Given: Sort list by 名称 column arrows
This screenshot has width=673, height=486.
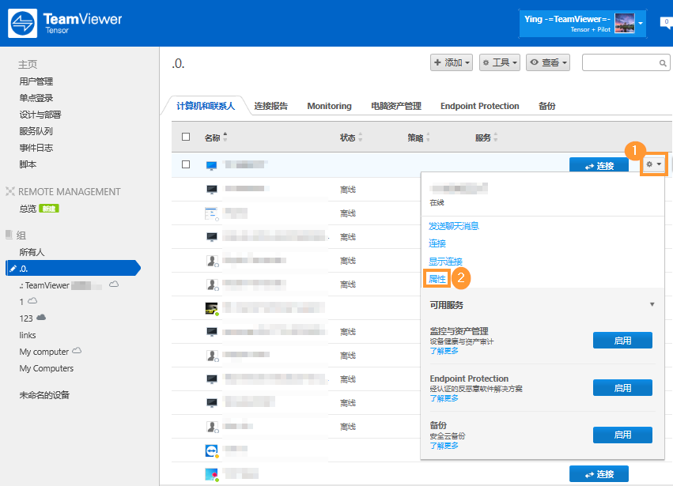Looking at the screenshot, I should [225, 138].
